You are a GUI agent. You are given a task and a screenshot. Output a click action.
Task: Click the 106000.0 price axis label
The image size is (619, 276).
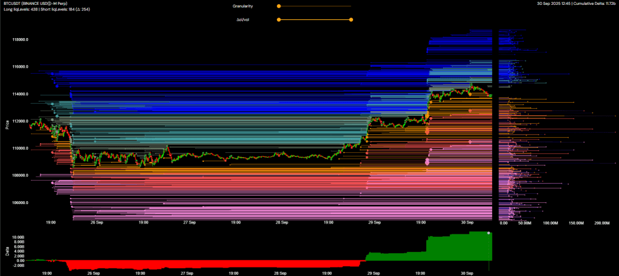click(x=20, y=203)
